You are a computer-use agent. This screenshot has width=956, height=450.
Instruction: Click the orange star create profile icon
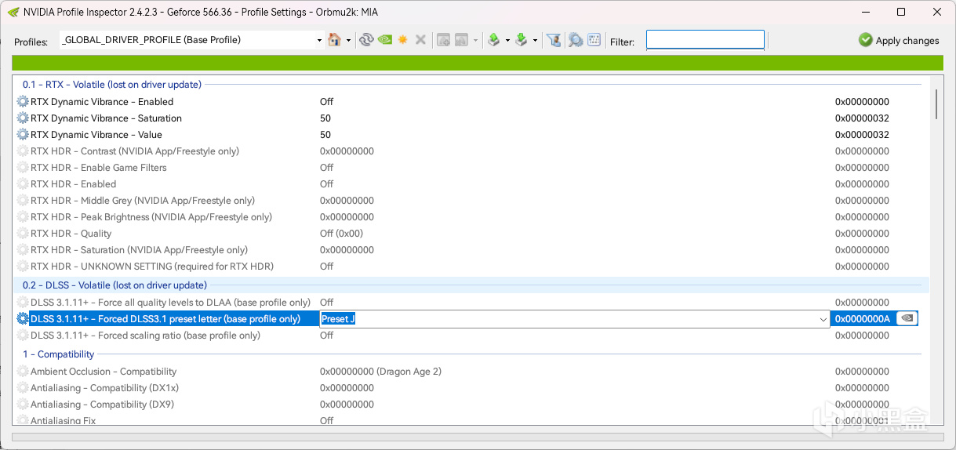pos(403,40)
